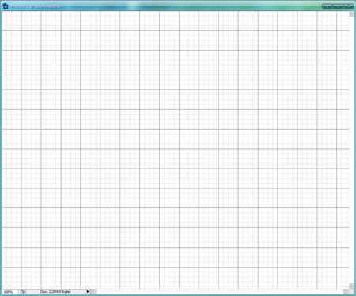Image resolution: width=356 pixels, height=296 pixels.
Task: Open the status bar options black arrow
Action: (x=88, y=292)
